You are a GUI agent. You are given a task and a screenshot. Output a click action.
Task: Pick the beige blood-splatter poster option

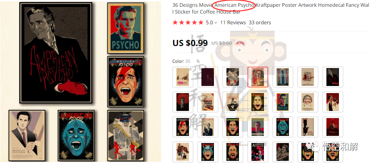(x=308, y=77)
